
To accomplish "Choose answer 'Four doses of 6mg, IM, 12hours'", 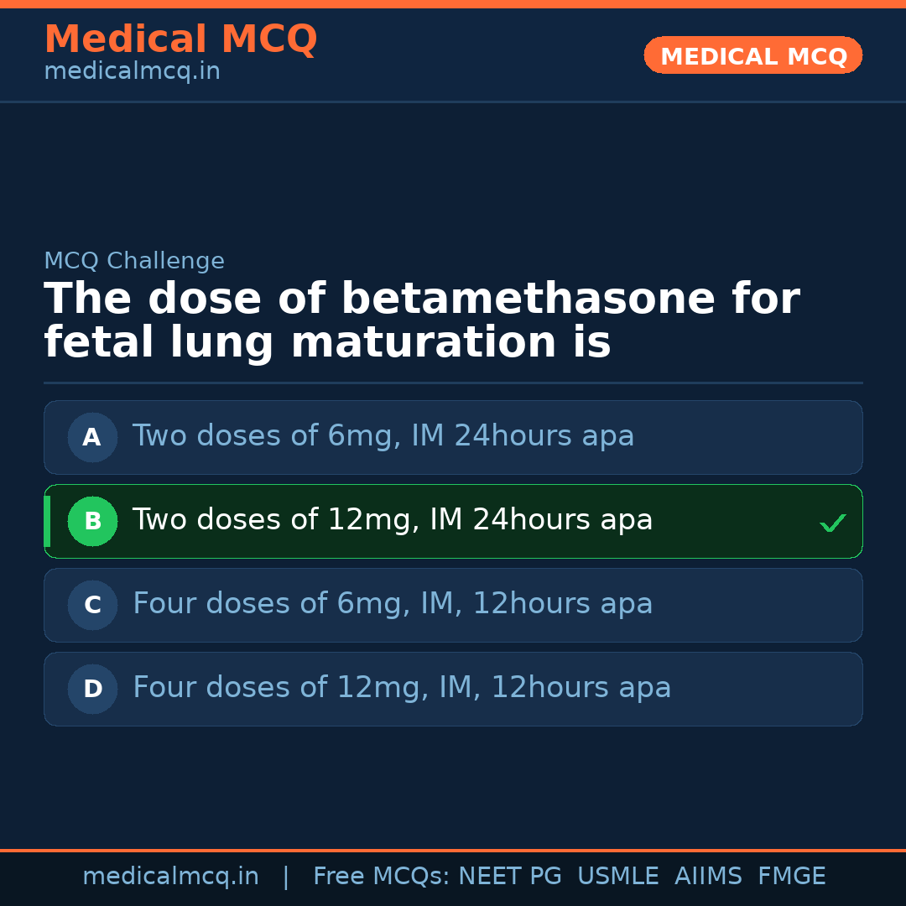I will click(393, 605).
